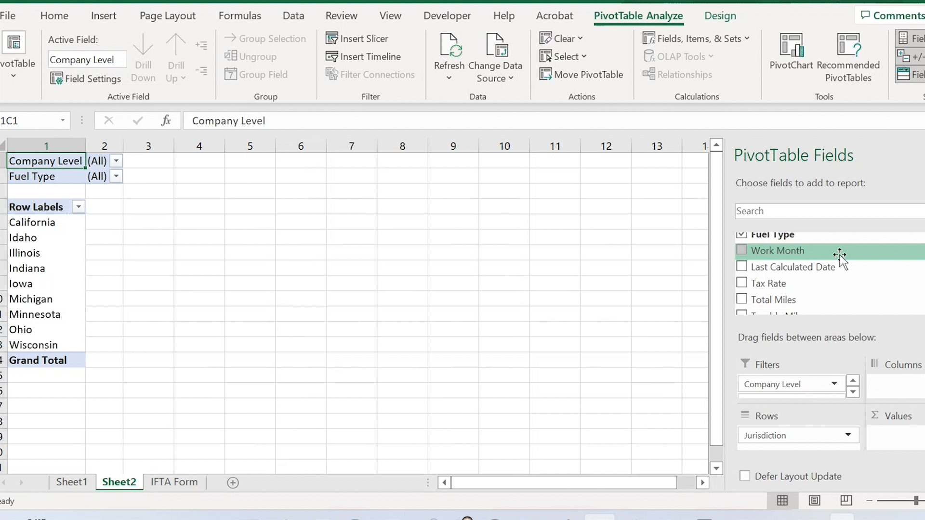This screenshot has width=925, height=520.
Task: Open Field Settings
Action: pos(86,78)
